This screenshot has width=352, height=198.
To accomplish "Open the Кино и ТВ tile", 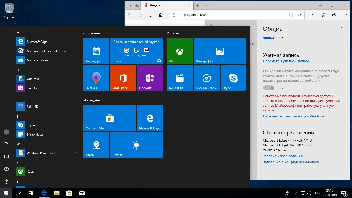I will click(x=180, y=78).
